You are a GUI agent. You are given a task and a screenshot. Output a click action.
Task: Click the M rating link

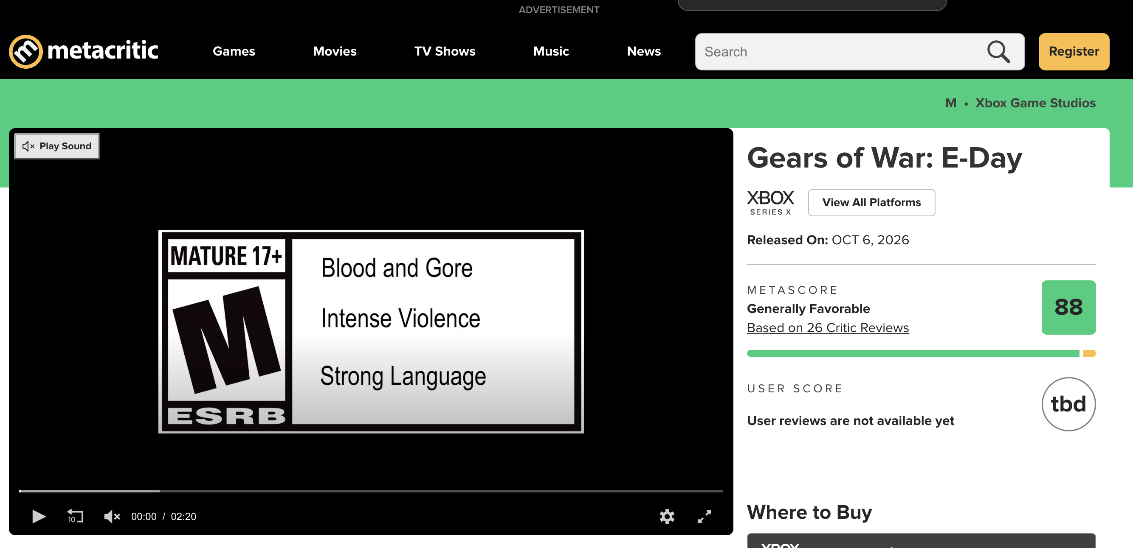click(x=951, y=103)
